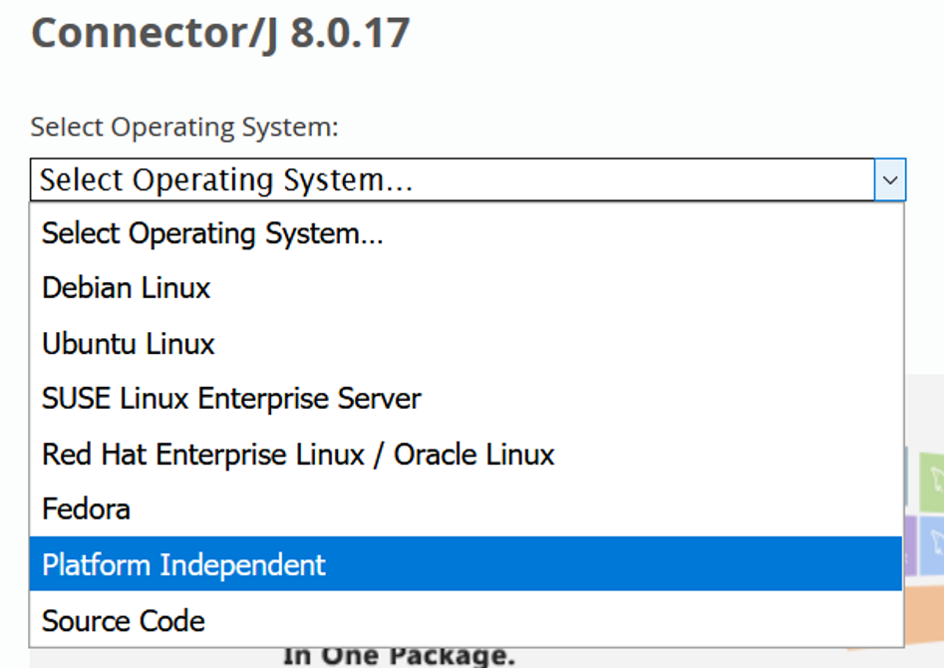Click the green MySQL dolphin tile
Image resolution: width=951 pixels, height=668 pixels.
coord(932,482)
